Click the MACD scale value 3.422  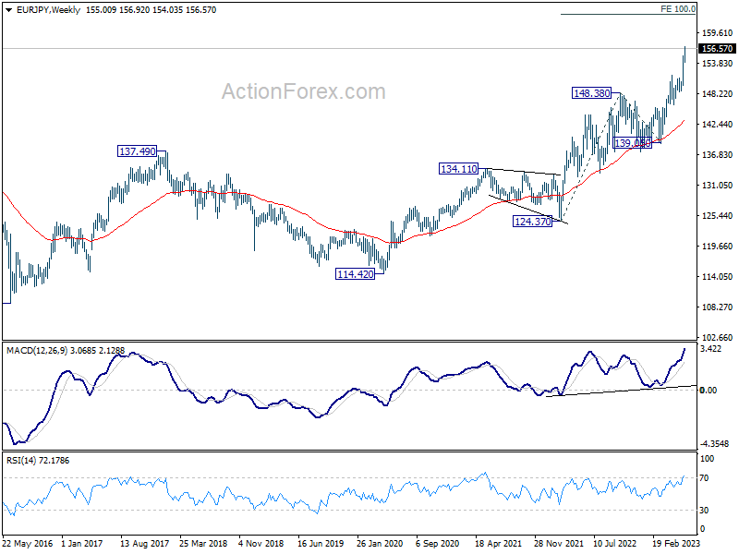pos(710,349)
